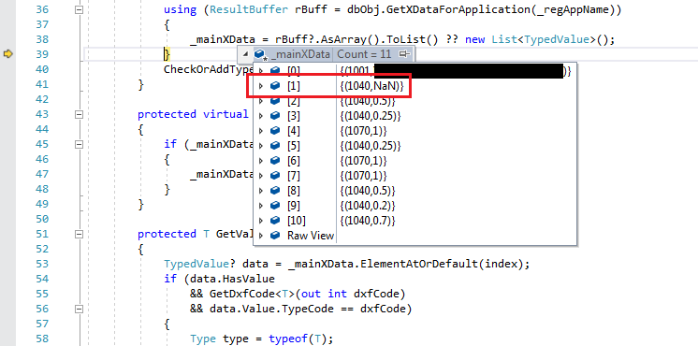Collapse the code block at line 56

80,309
